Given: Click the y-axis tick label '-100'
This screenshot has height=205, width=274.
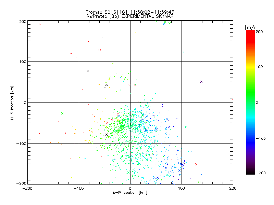Looking at the screenshot, I should [21, 143].
